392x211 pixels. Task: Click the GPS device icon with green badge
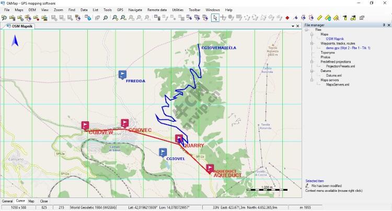353,18
